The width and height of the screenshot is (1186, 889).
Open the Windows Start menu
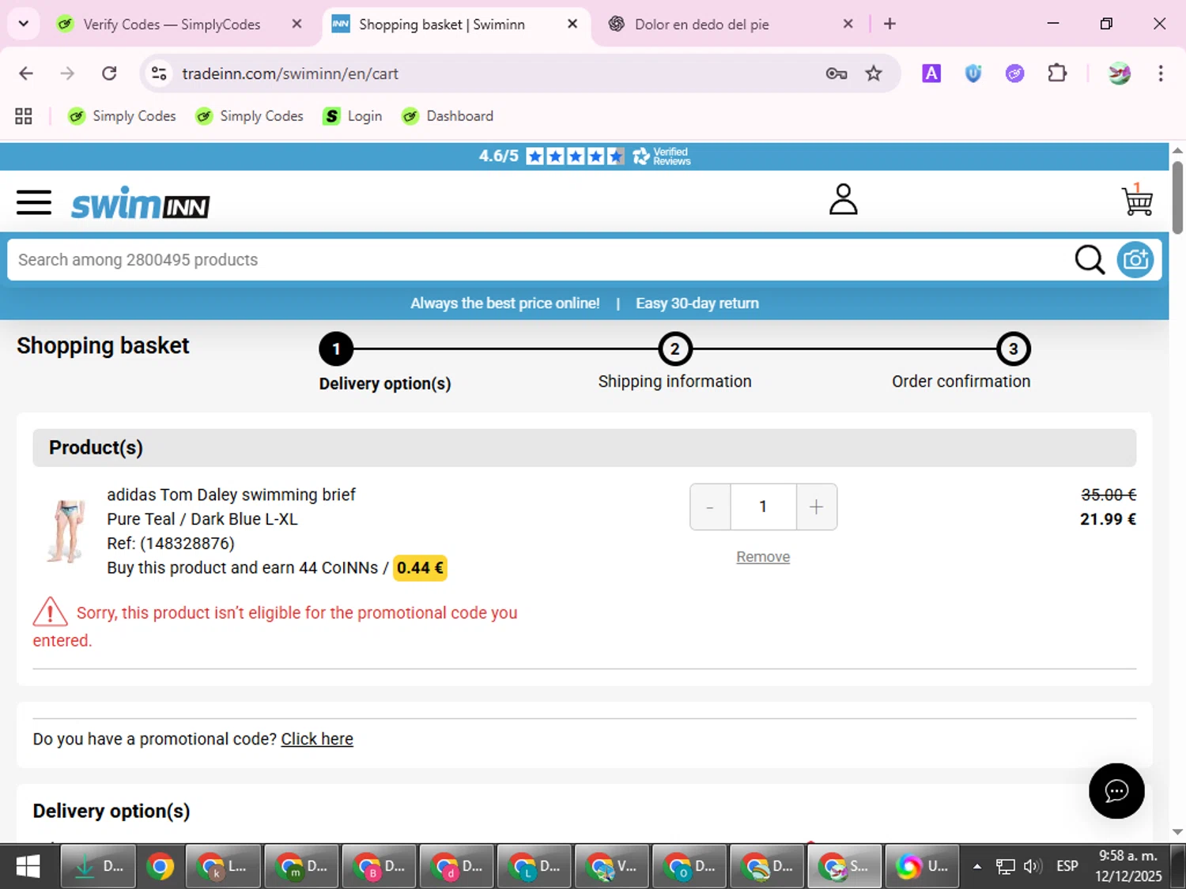click(x=28, y=867)
